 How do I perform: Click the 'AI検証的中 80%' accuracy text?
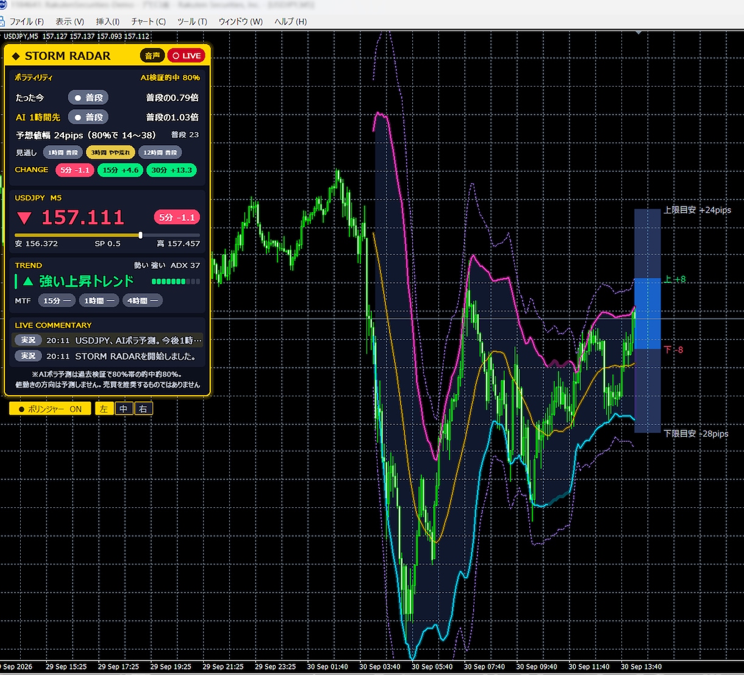coord(170,77)
